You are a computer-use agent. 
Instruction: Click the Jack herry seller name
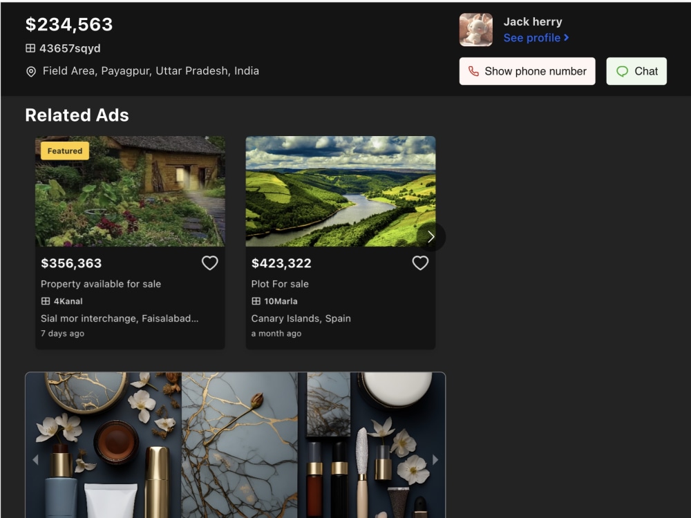click(x=533, y=21)
